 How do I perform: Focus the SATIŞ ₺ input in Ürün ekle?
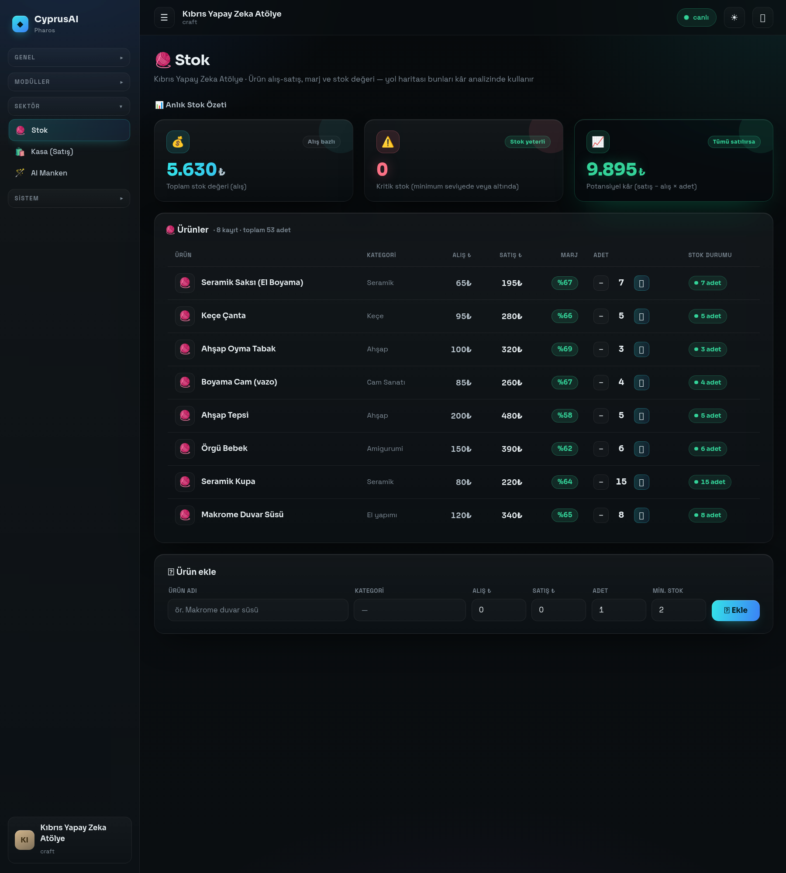coord(558,610)
